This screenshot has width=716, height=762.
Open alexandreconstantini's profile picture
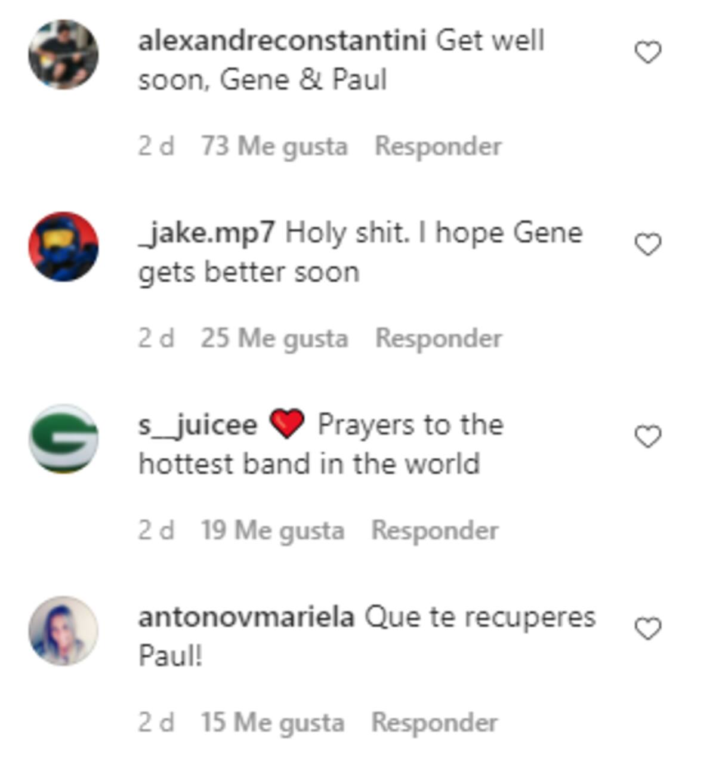[x=63, y=54]
